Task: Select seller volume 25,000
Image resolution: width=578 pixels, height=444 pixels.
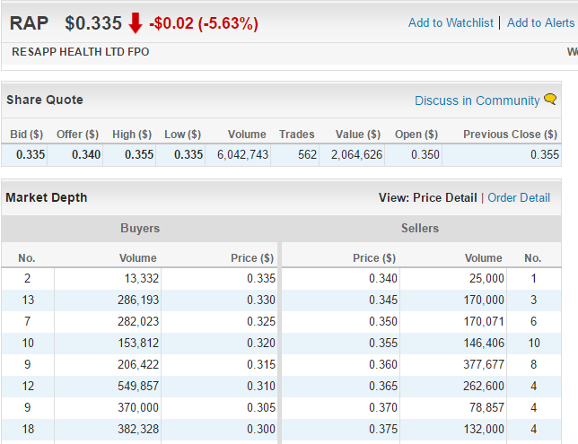Action: (x=486, y=279)
